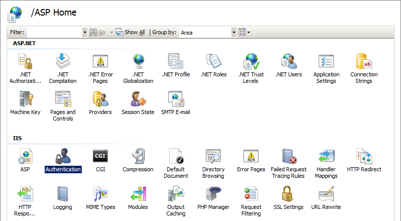Viewport: 401px width, 221px height.
Task: Select SSL Settings icon
Action: click(289, 198)
